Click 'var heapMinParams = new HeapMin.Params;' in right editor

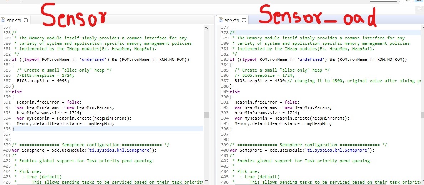[x=283, y=107]
